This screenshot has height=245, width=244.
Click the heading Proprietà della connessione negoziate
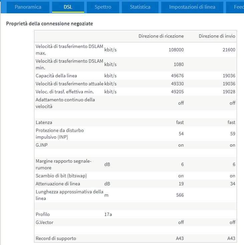(49, 24)
